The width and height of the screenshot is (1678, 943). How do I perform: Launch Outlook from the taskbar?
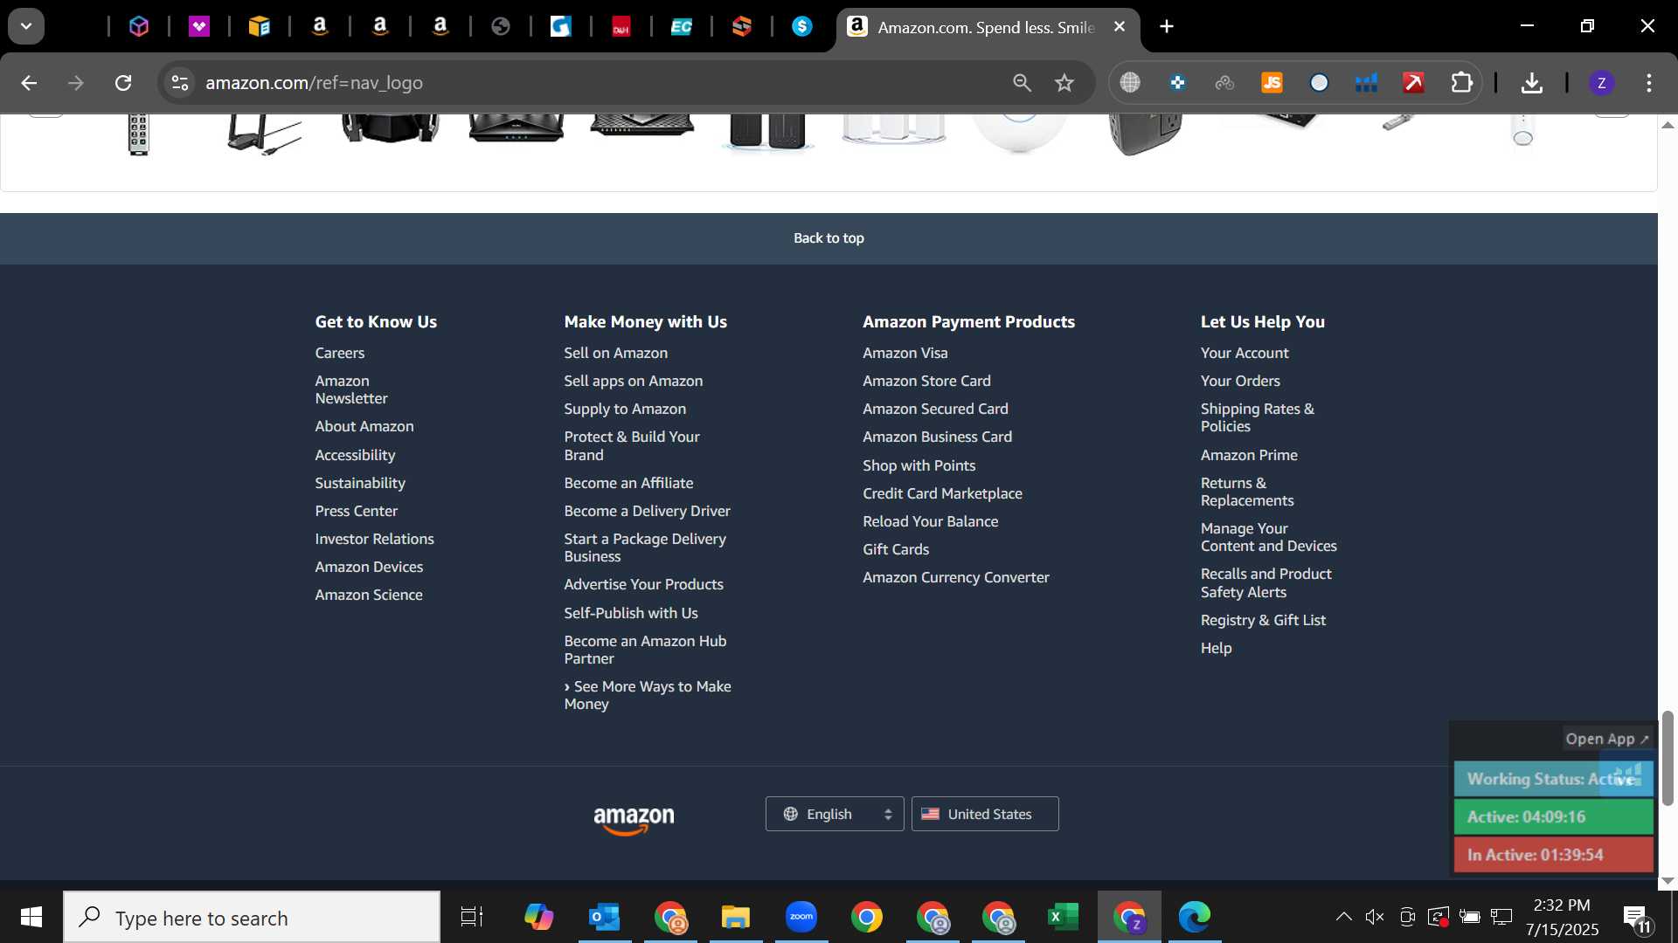pyautogui.click(x=604, y=917)
